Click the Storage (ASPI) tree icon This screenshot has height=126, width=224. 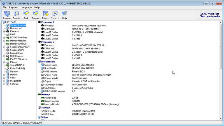click(x=8, y=50)
